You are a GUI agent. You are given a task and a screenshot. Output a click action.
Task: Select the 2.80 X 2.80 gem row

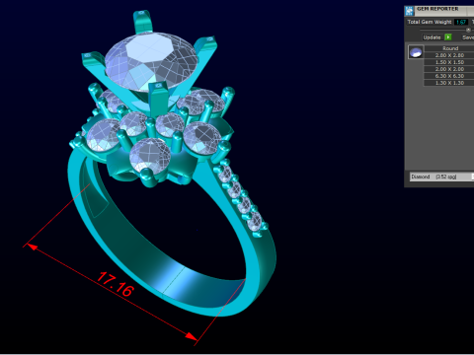tap(449, 55)
